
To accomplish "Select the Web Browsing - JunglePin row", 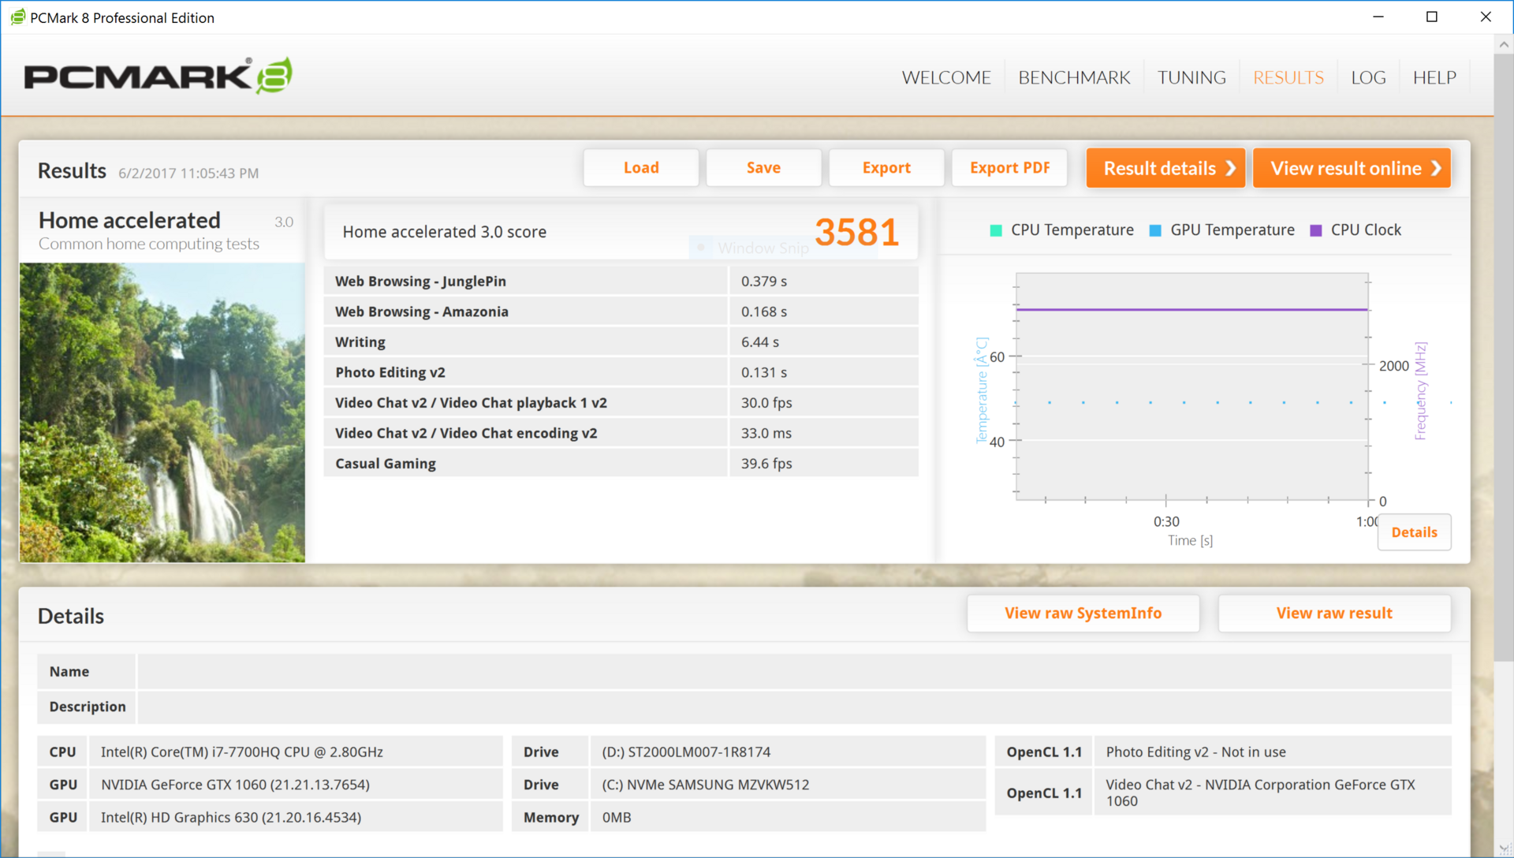I will [x=621, y=281].
